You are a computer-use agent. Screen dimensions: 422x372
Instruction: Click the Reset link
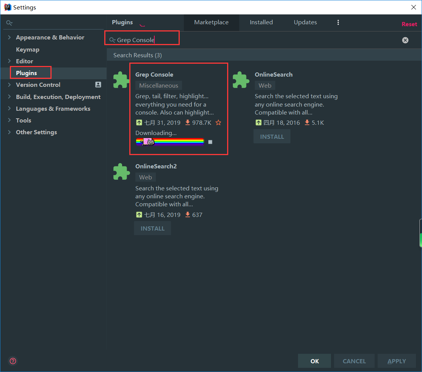pos(409,24)
